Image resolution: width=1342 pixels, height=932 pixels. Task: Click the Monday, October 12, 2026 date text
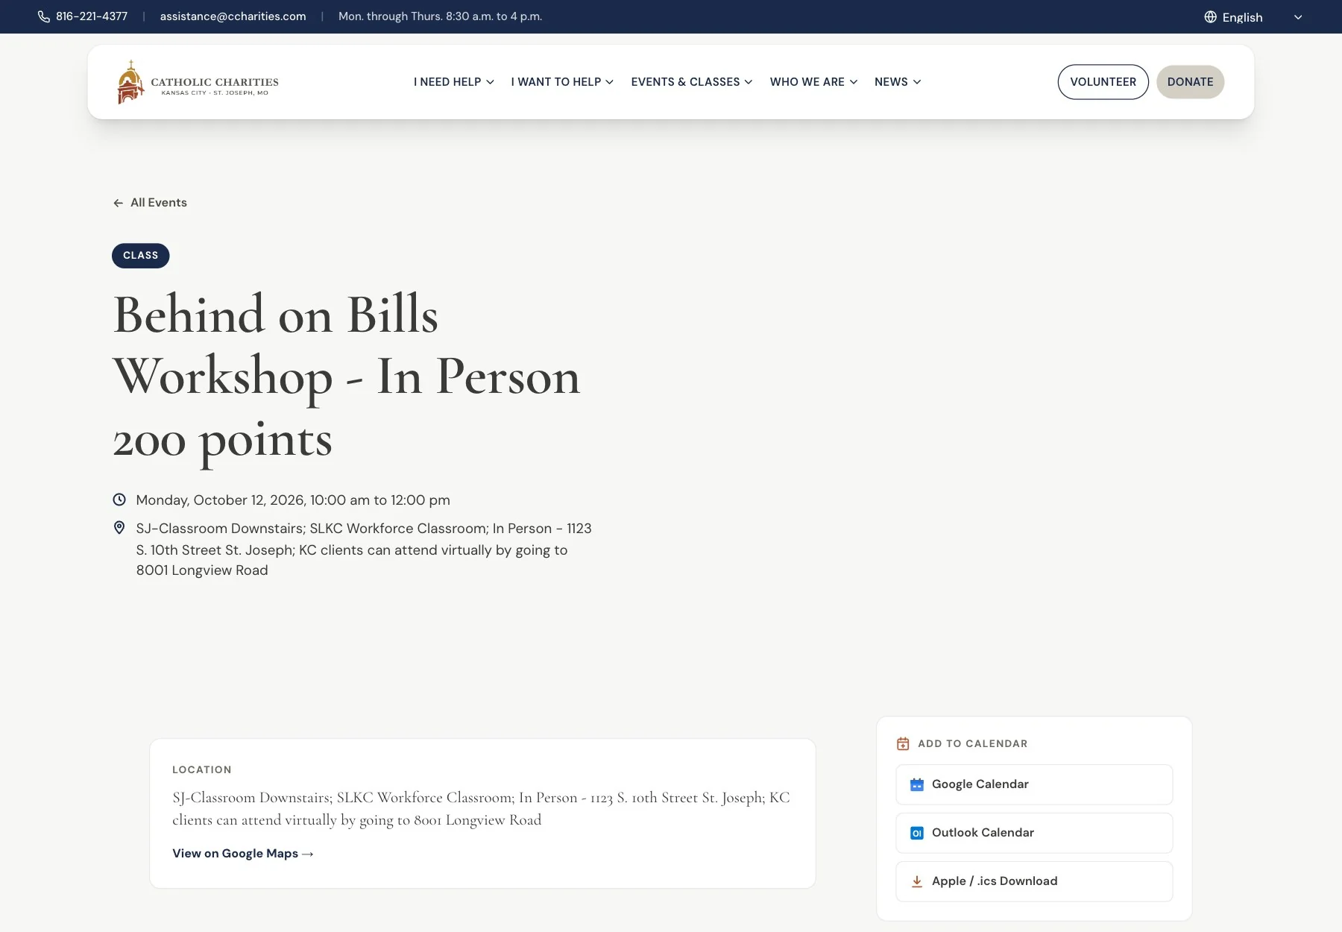(x=293, y=500)
